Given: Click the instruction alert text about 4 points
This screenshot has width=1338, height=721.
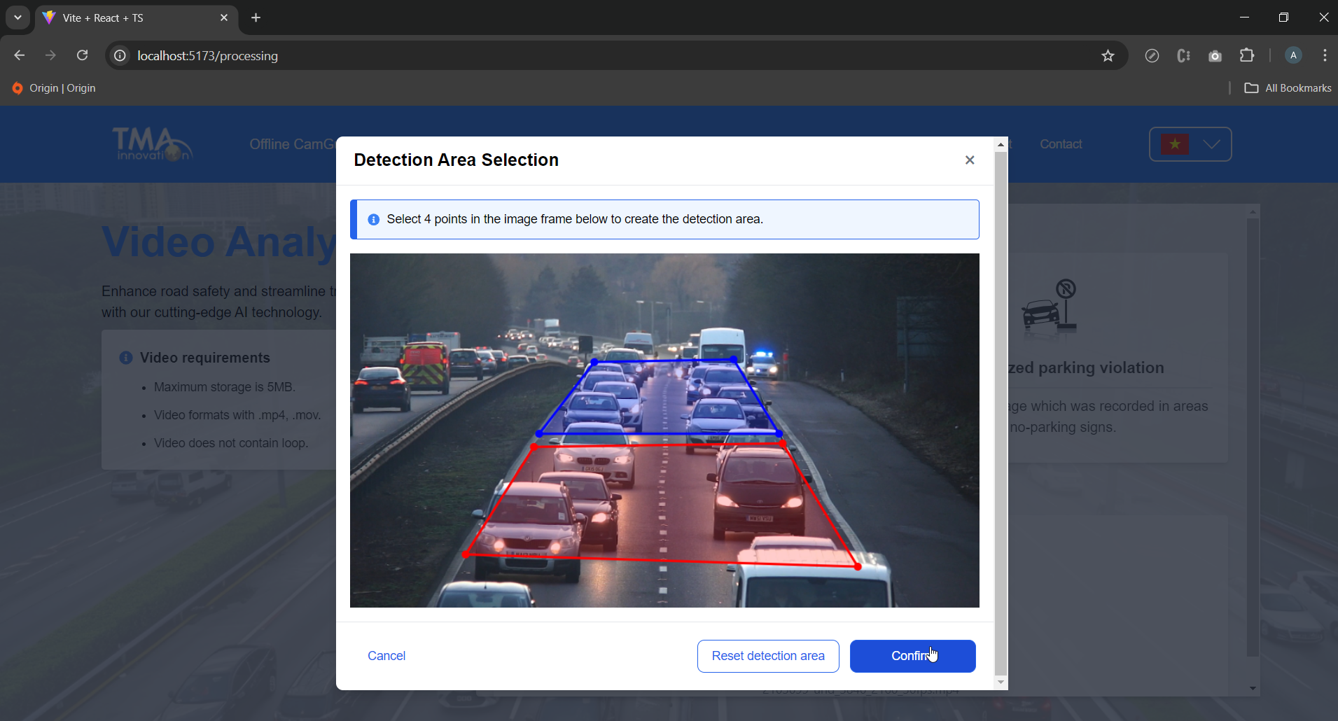Looking at the screenshot, I should click(575, 219).
